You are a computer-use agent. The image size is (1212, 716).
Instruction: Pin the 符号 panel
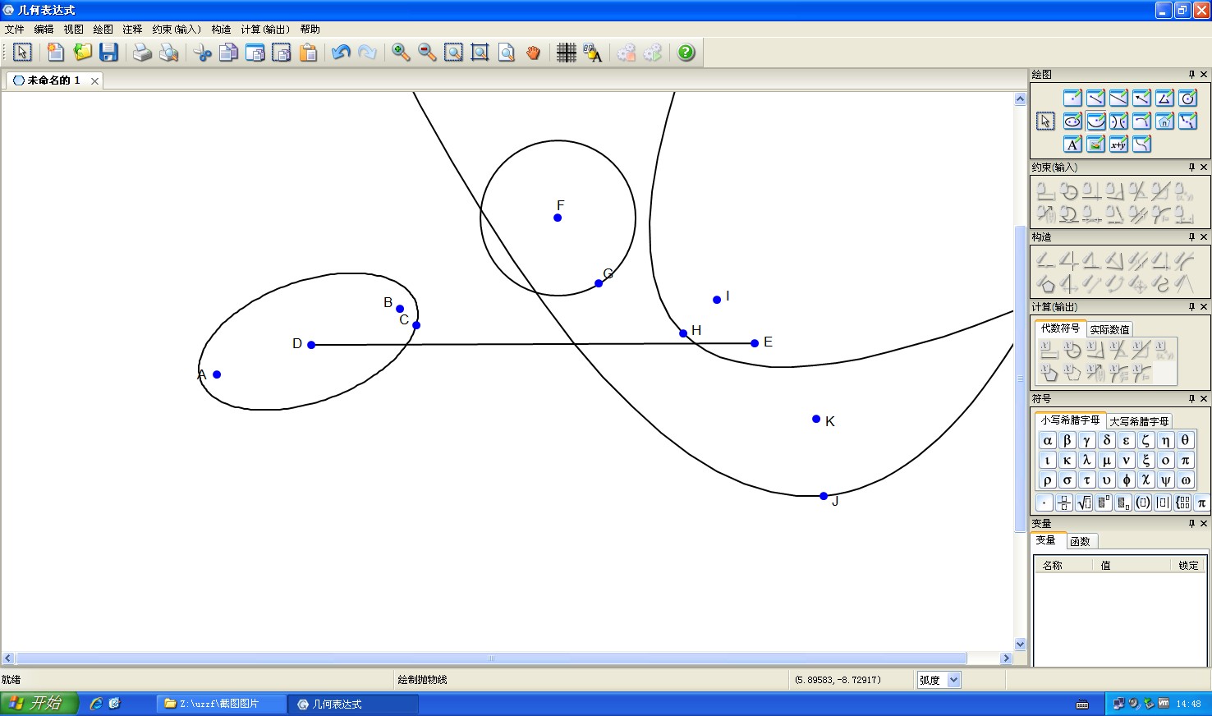(x=1191, y=399)
